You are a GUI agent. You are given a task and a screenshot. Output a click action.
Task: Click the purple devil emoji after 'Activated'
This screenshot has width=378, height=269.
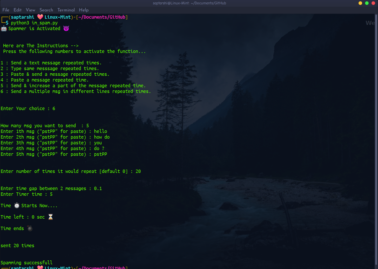click(66, 29)
